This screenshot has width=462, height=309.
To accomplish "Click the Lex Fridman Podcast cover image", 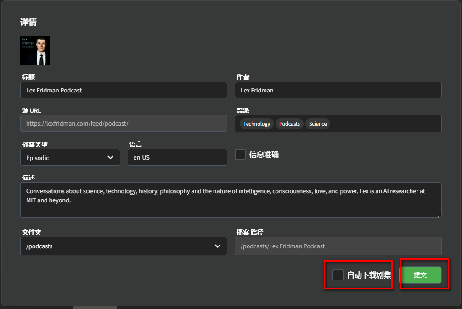I will [35, 51].
